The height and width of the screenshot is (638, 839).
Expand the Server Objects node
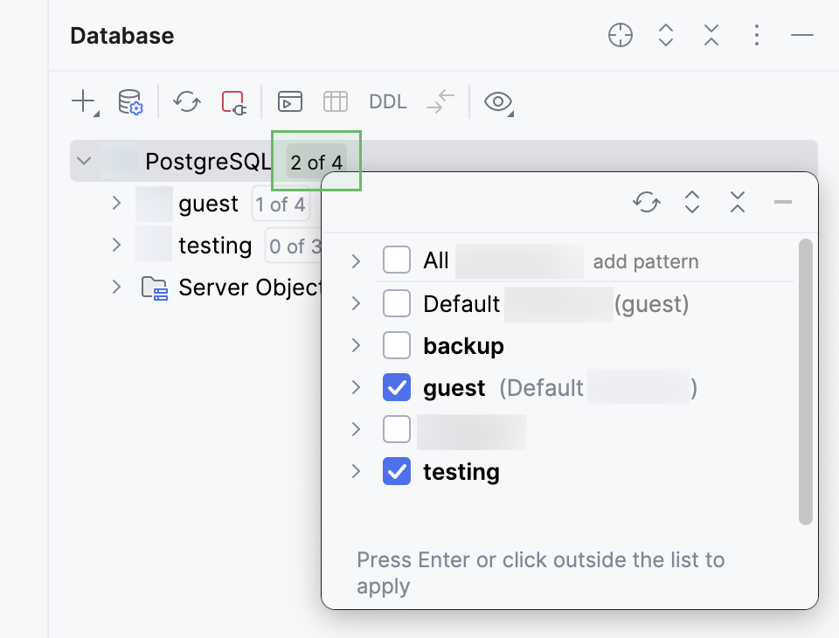116,288
